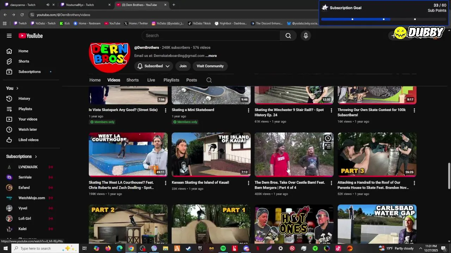Screen dimensions: 451x253
Task: Open Spotify from the taskbar
Action: pyautogui.click(x=223, y=248)
